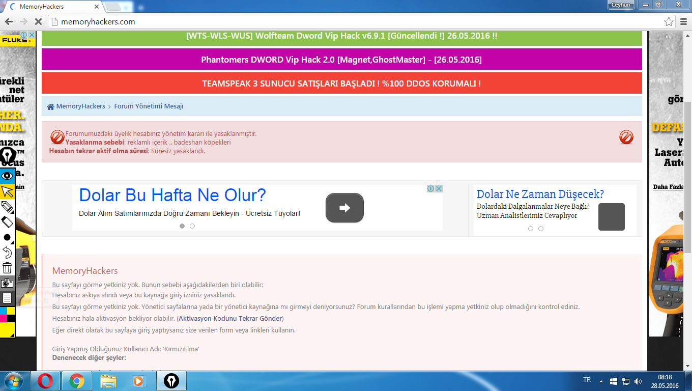
Task: Open the media player taskbar icon
Action: point(138,381)
